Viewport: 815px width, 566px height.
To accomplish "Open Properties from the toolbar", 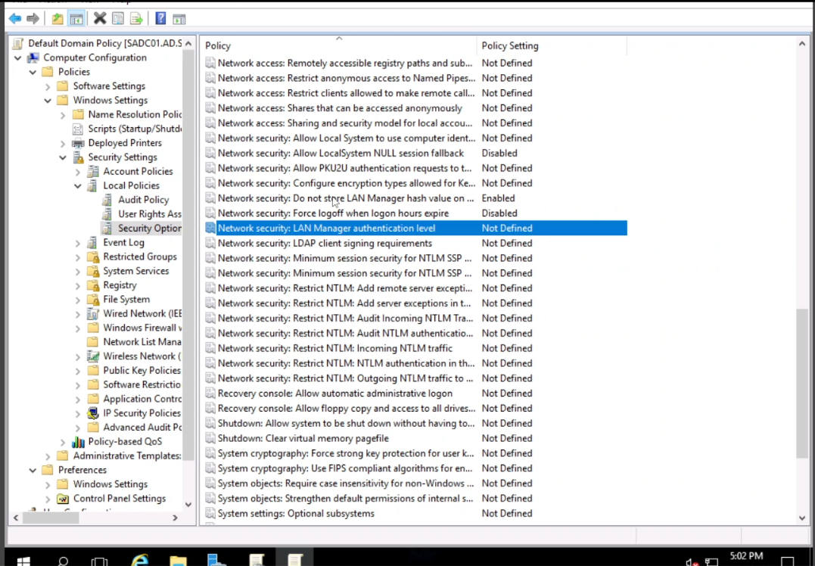I will (118, 18).
